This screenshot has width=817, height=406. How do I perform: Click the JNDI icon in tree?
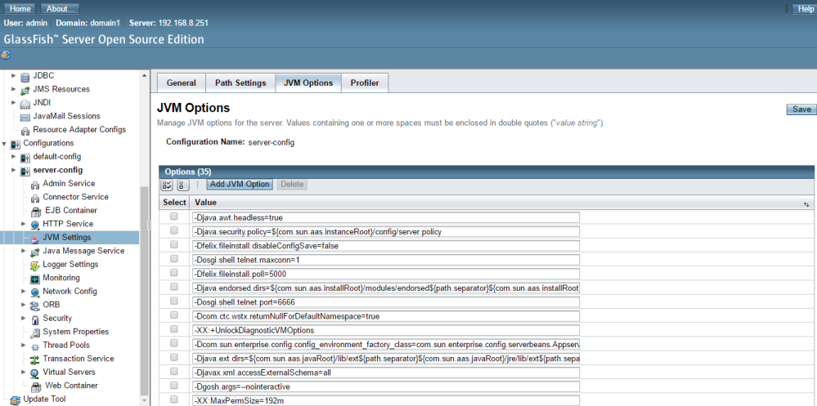click(25, 103)
